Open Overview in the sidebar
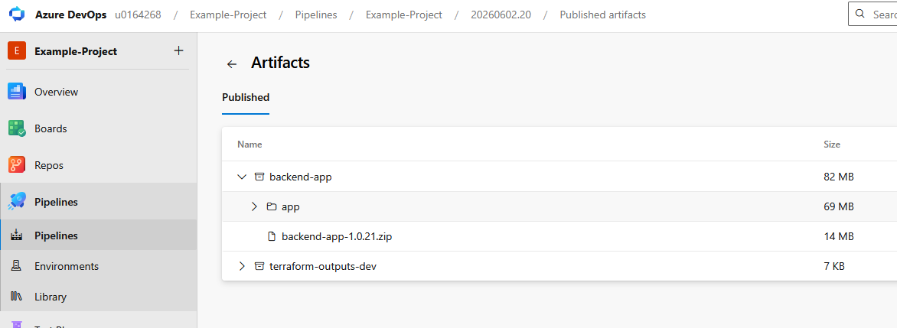Image resolution: width=897 pixels, height=328 pixels. click(56, 92)
